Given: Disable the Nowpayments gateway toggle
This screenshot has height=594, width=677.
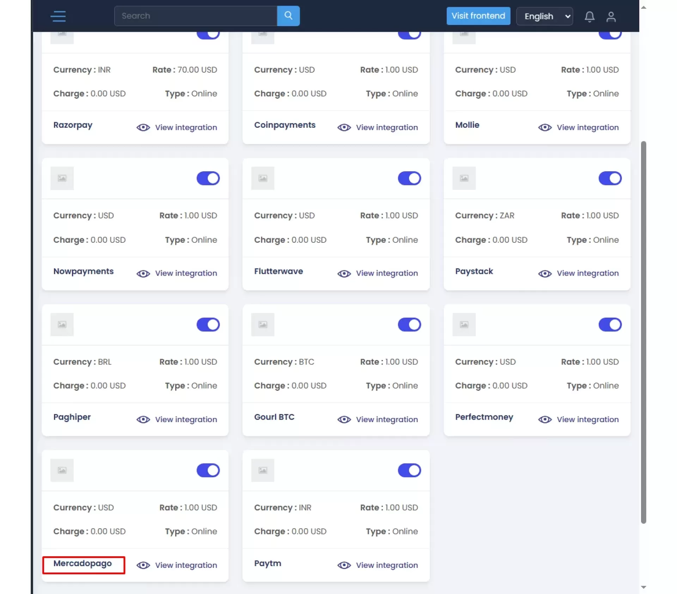Looking at the screenshot, I should 208,178.
